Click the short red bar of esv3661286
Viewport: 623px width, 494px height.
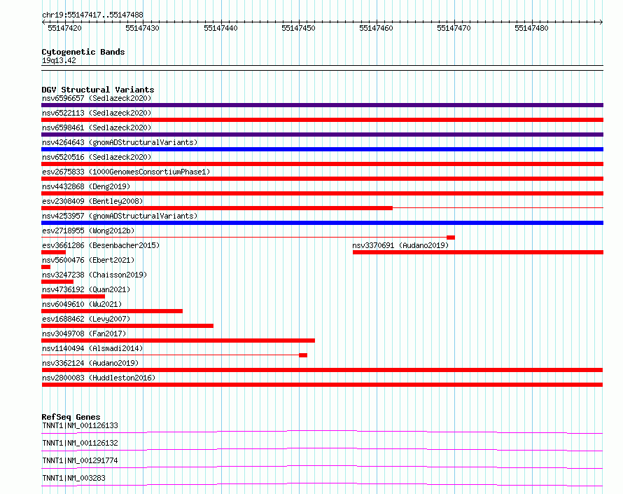(x=54, y=252)
